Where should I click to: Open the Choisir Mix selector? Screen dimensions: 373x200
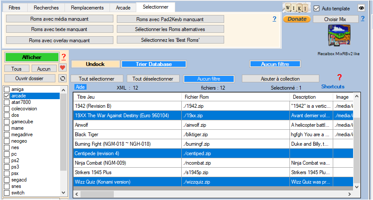point(335,19)
